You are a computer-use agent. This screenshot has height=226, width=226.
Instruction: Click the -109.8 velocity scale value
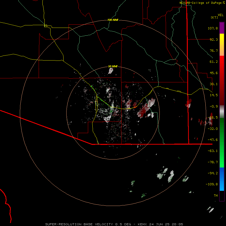[212, 184]
